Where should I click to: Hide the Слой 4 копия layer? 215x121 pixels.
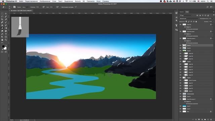(x=180, y=94)
